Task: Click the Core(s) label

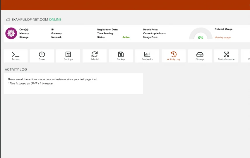Action: click(24, 30)
